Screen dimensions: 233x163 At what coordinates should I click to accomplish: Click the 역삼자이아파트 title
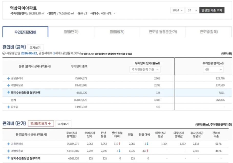(23, 8)
